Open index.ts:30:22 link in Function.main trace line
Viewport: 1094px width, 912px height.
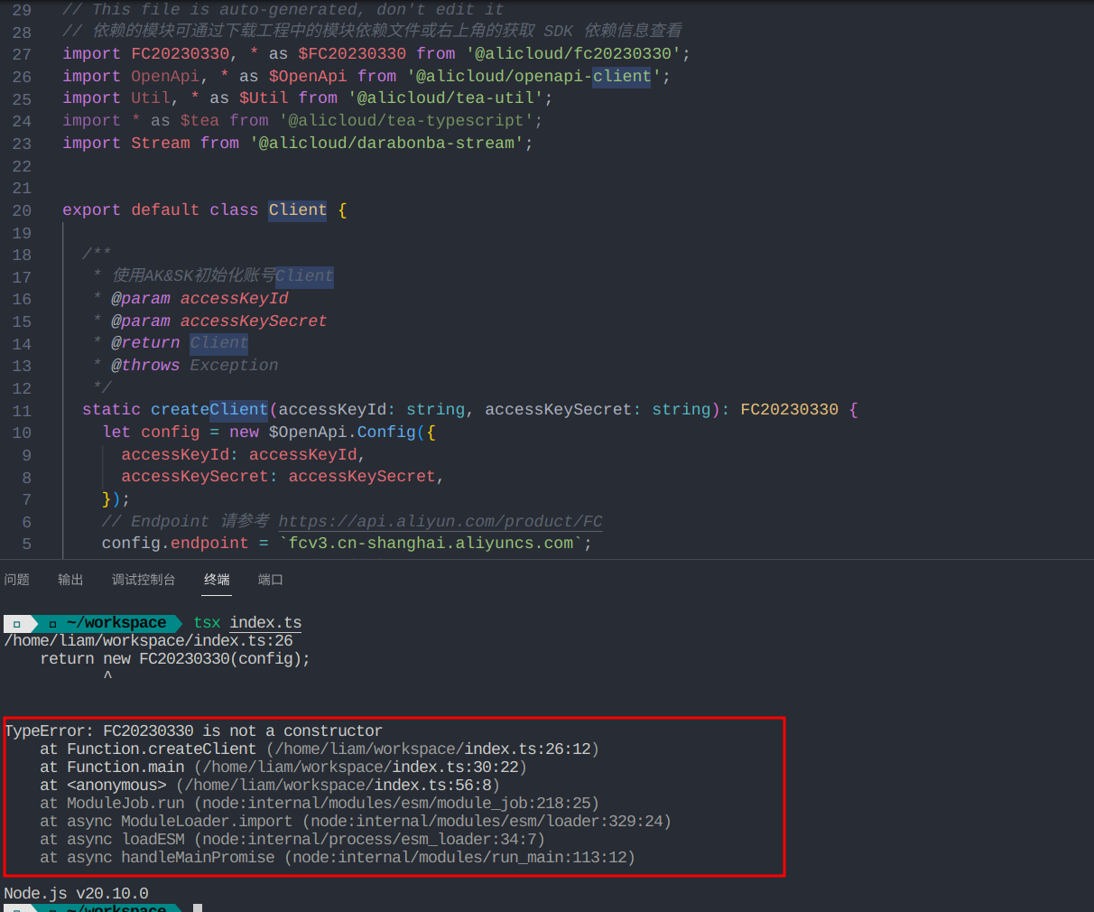456,768
